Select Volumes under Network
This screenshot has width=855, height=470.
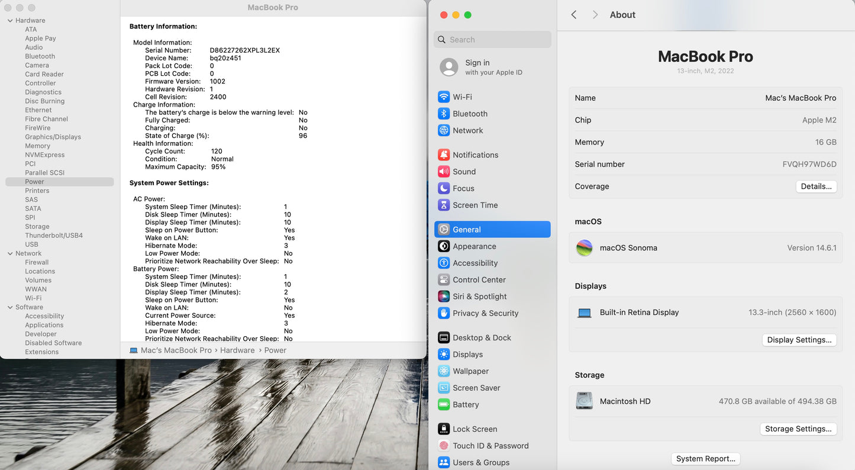38,281
